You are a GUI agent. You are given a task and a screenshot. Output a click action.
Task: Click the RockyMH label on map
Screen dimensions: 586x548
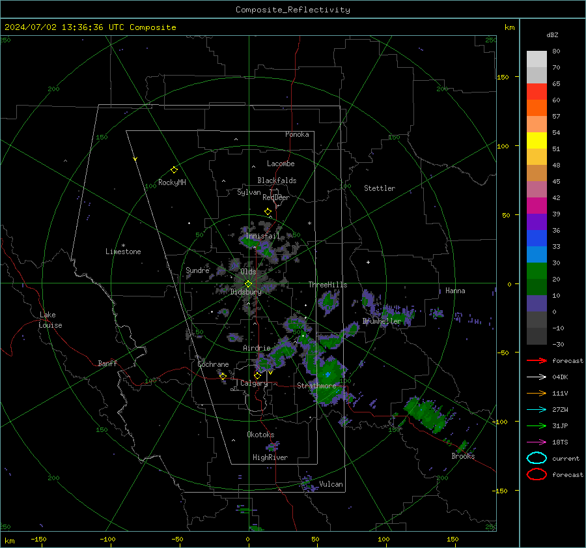172,182
